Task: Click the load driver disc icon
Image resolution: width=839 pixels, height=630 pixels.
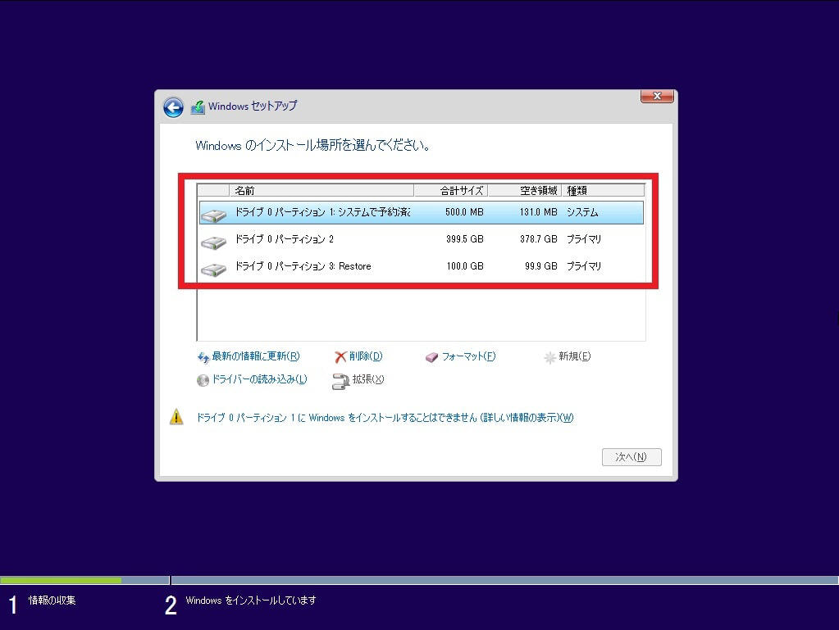Action: click(x=203, y=380)
